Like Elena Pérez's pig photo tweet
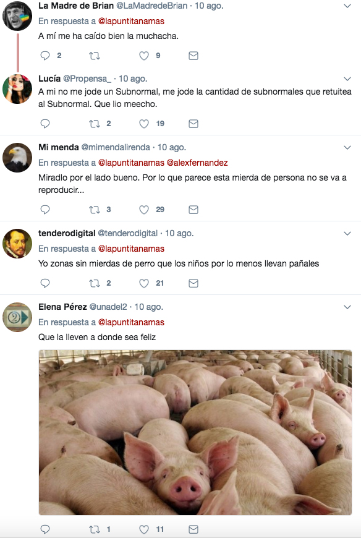Viewport: 361px width, 538px height. [x=144, y=529]
